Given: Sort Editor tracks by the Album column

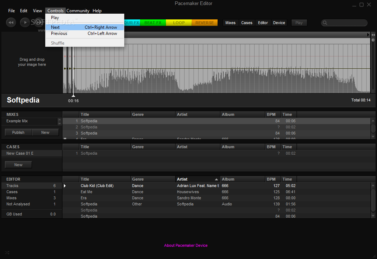Looking at the screenshot, I should (x=243, y=179).
